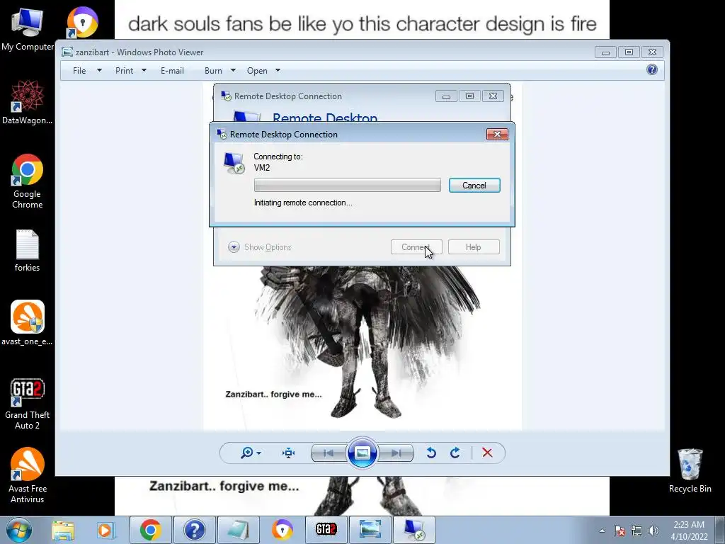Screen dimensions: 725x544
Task: Open the Open menu in Photo Viewer
Action: coord(257,71)
